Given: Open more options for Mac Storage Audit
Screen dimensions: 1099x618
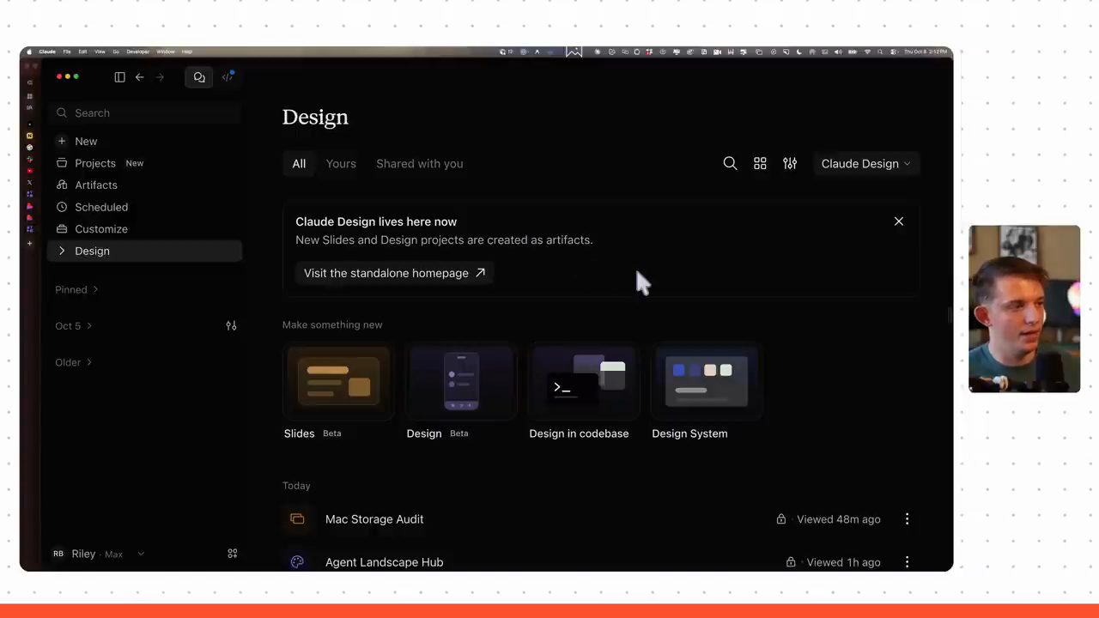Looking at the screenshot, I should pos(907,519).
